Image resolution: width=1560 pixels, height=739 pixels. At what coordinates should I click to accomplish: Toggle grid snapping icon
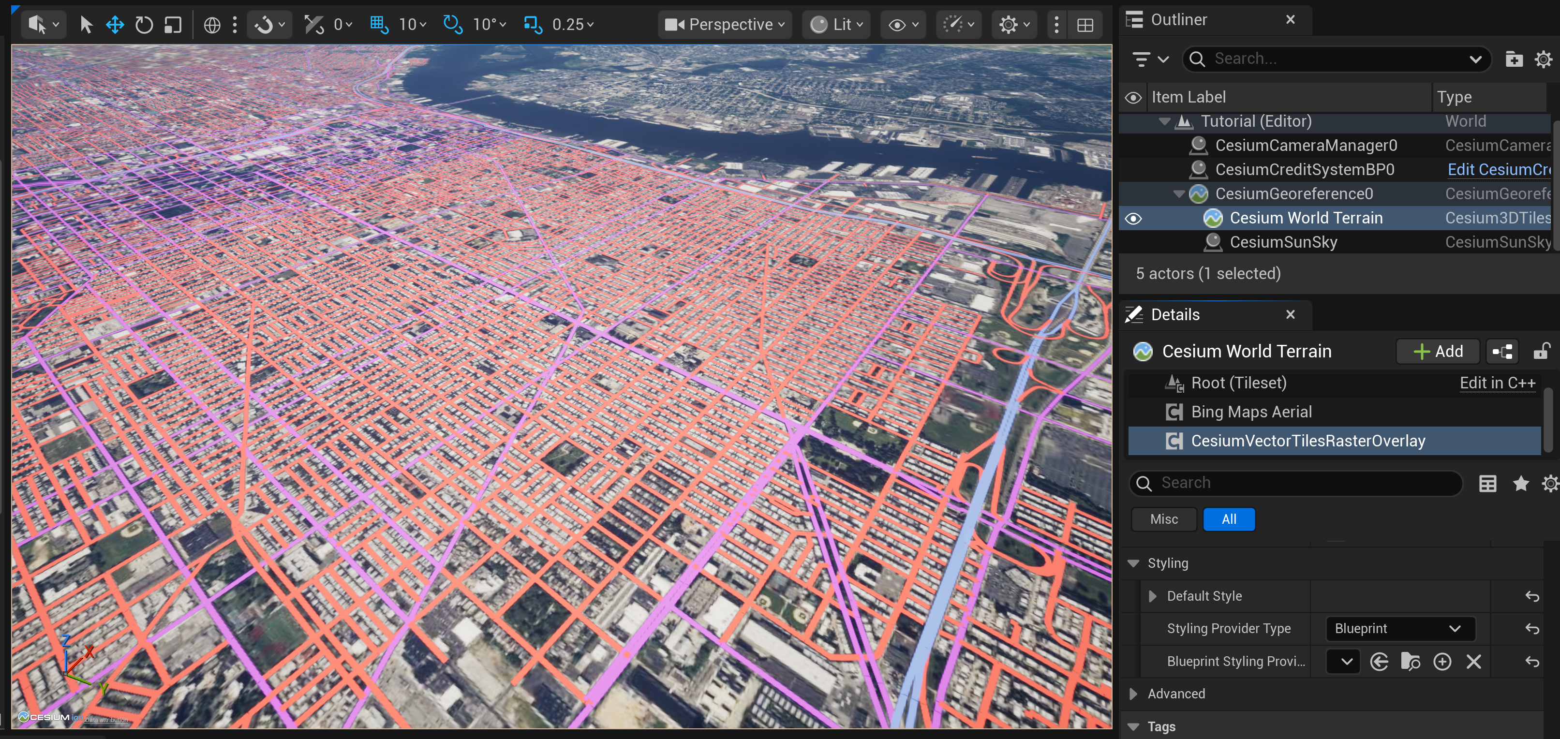pos(379,25)
